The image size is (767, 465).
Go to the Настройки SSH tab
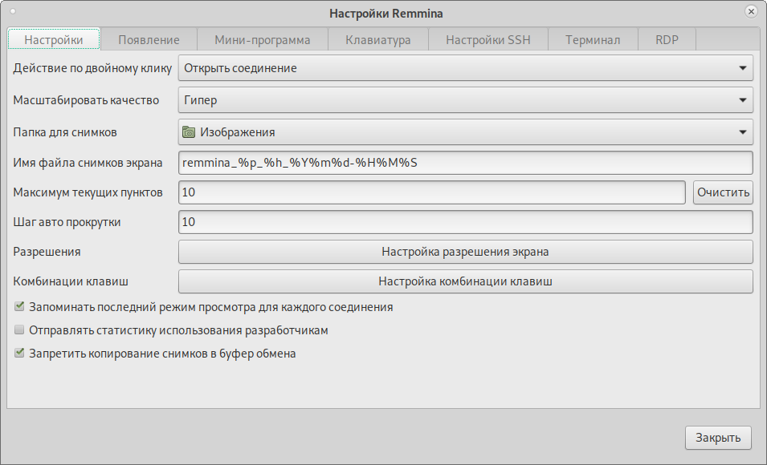coord(488,39)
